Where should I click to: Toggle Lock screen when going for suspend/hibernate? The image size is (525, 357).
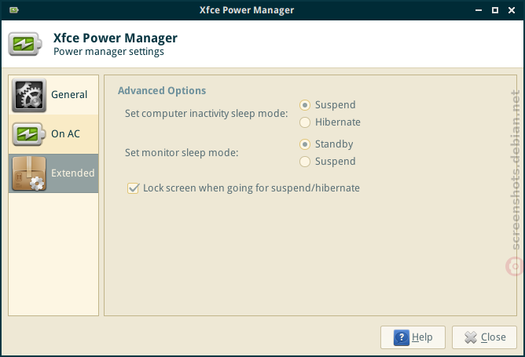click(244, 188)
